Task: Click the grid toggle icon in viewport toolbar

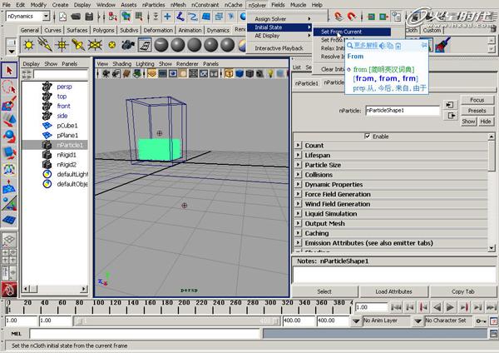Action: pyautogui.click(x=152, y=73)
